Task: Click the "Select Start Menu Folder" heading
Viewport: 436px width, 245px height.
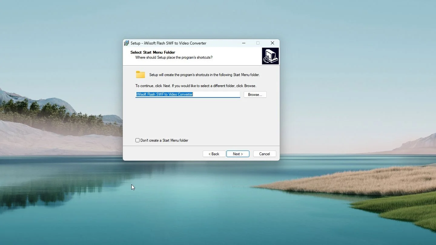Action: [x=153, y=52]
